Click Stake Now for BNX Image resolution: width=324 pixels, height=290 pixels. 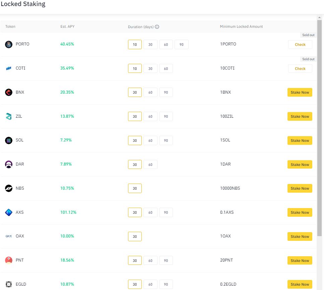point(300,92)
